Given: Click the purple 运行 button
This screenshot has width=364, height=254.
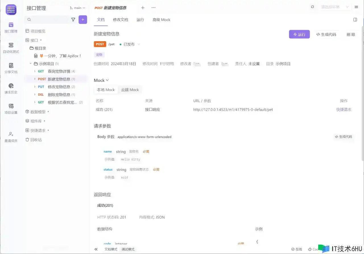Looking at the screenshot, I should pyautogui.click(x=299, y=34).
